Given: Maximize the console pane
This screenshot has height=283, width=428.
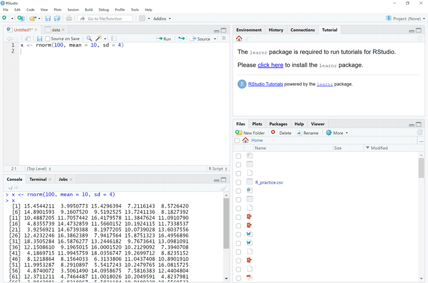Looking at the screenshot, I should tap(224, 180).
